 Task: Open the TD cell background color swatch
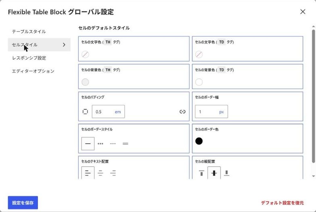[199, 82]
